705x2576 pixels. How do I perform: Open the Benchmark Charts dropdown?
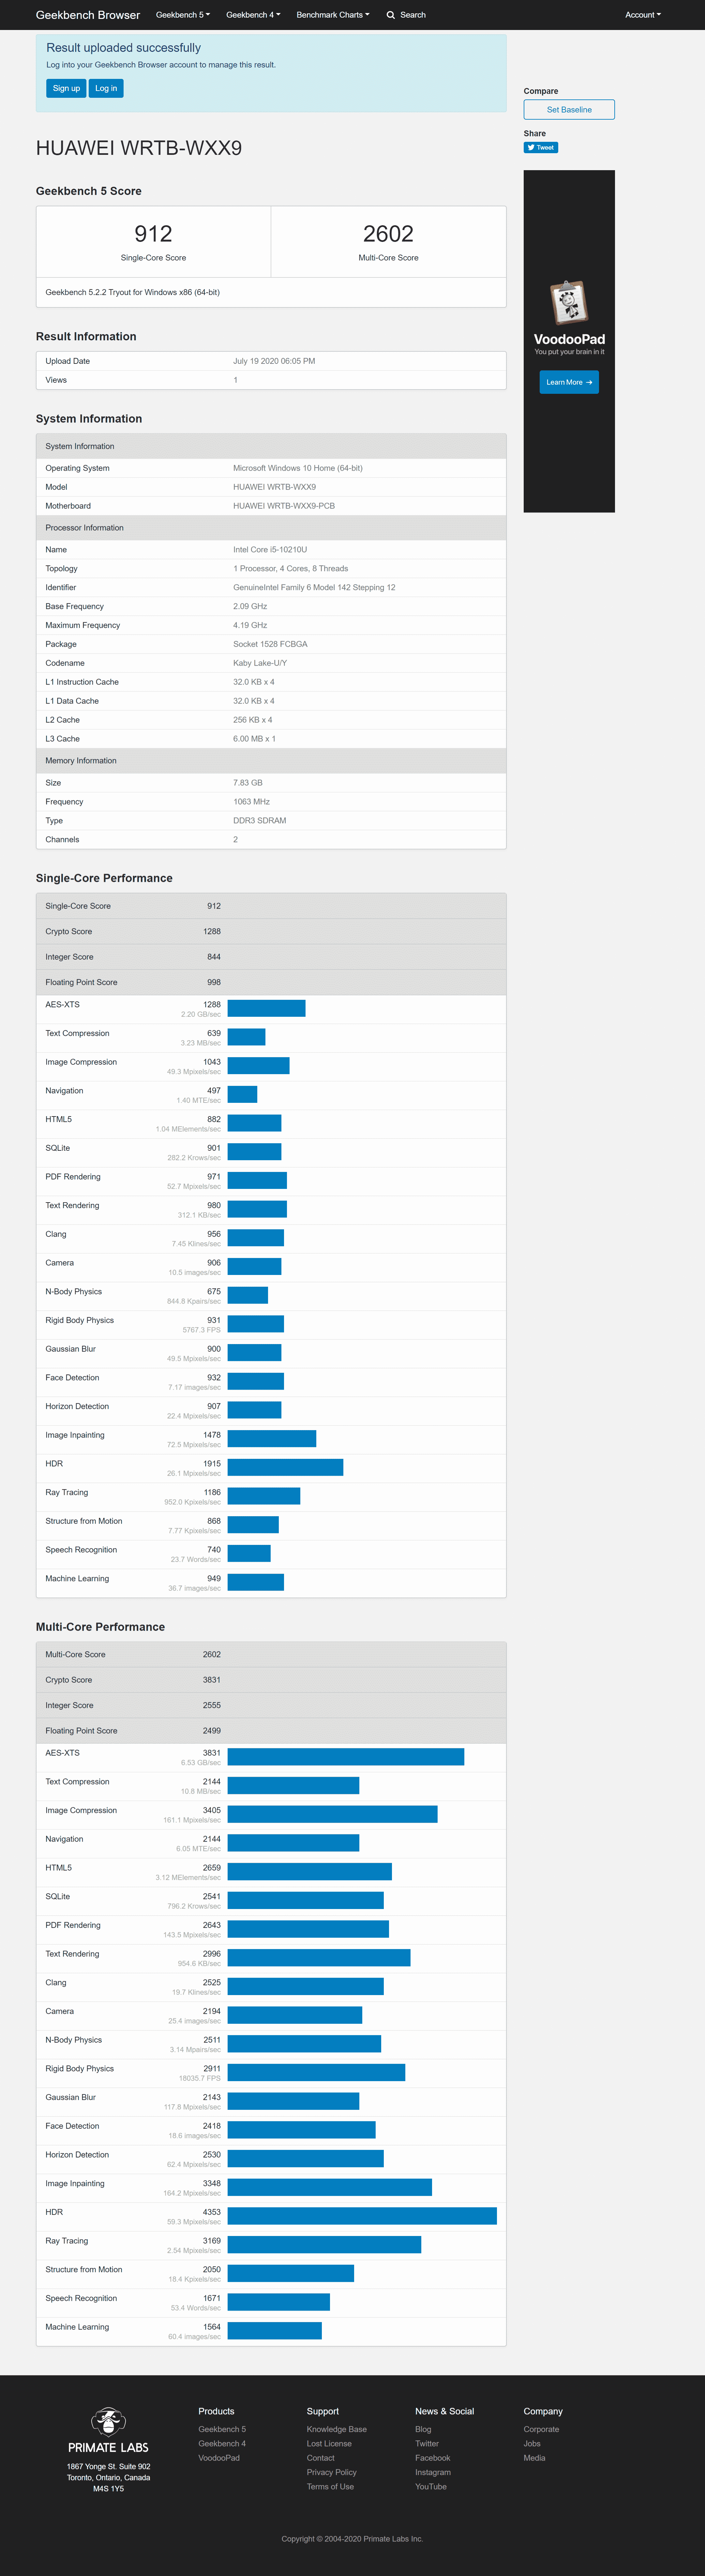click(333, 15)
